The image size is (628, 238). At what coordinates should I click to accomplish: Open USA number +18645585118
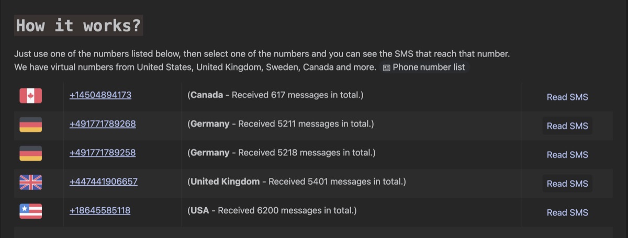tap(99, 210)
